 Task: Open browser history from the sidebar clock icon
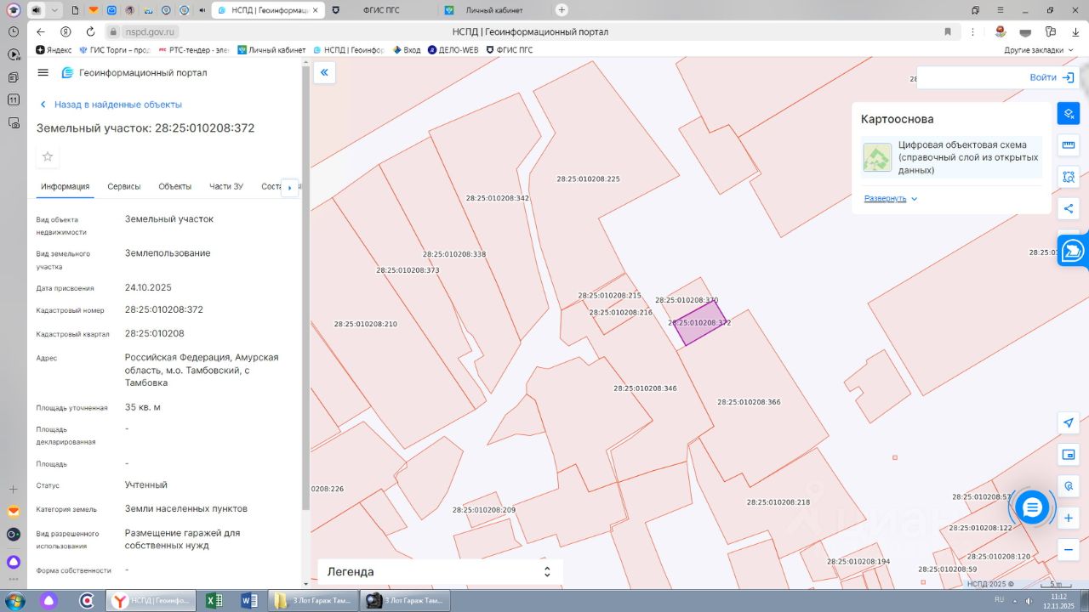[14, 31]
